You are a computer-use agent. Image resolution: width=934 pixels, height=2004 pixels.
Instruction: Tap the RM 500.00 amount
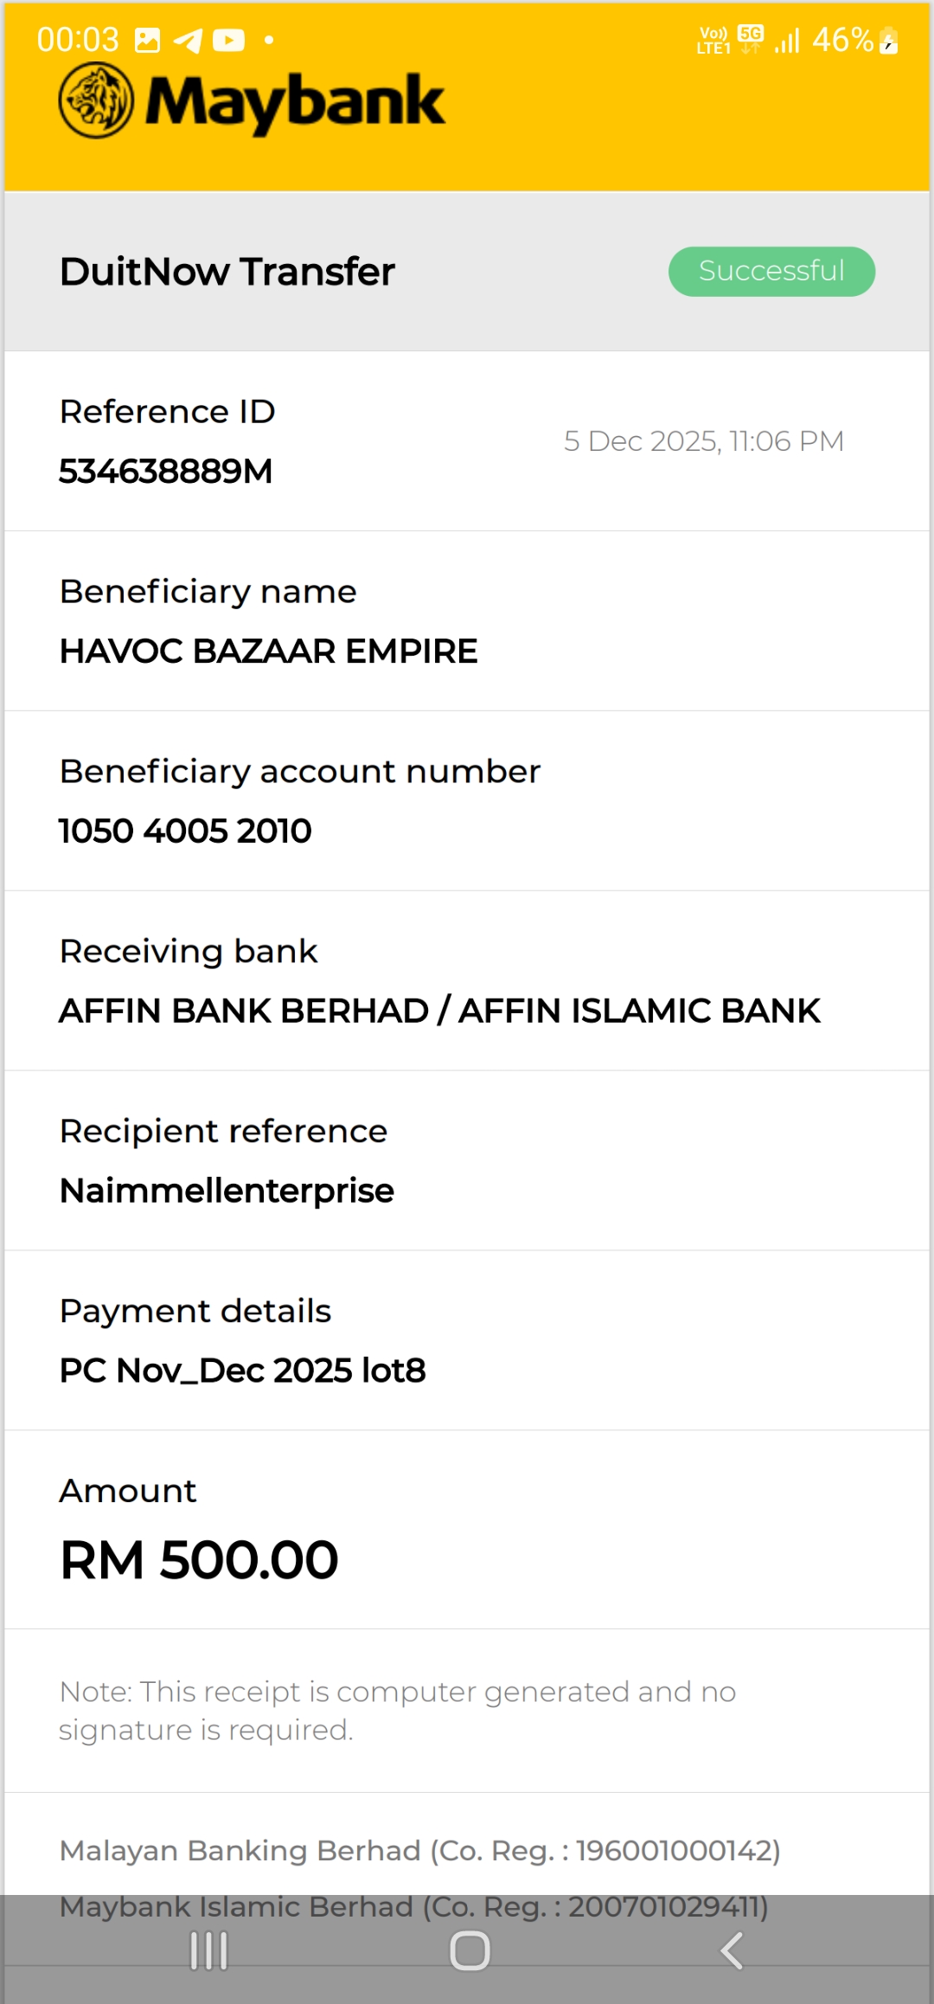click(x=199, y=1560)
